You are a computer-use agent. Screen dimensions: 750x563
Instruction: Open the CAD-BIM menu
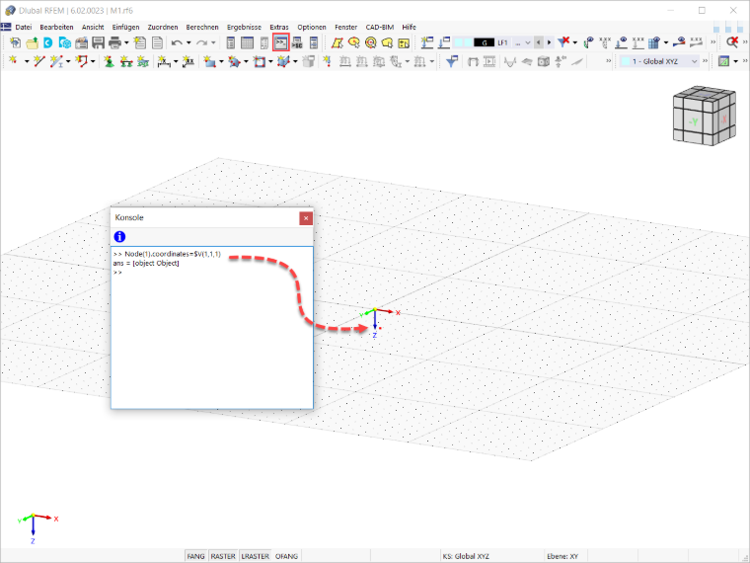point(380,28)
